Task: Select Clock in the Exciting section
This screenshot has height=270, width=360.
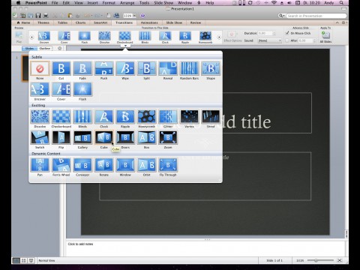Action: coord(104,116)
